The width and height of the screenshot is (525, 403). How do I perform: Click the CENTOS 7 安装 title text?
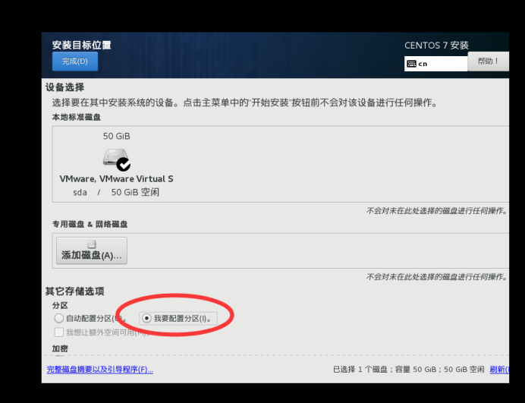click(436, 46)
